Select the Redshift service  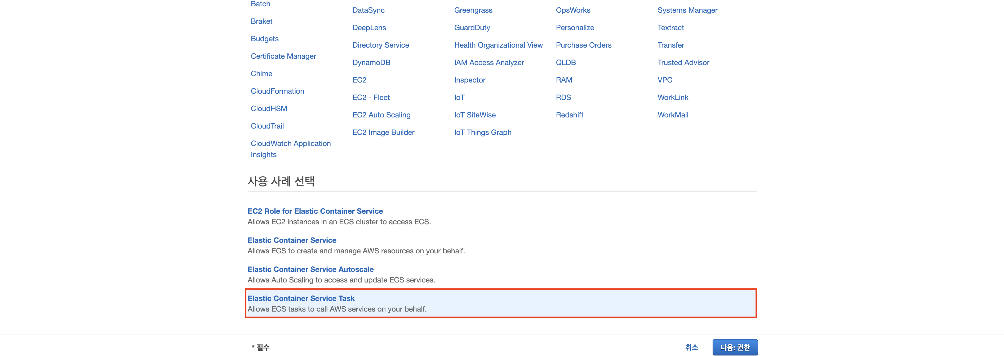570,116
